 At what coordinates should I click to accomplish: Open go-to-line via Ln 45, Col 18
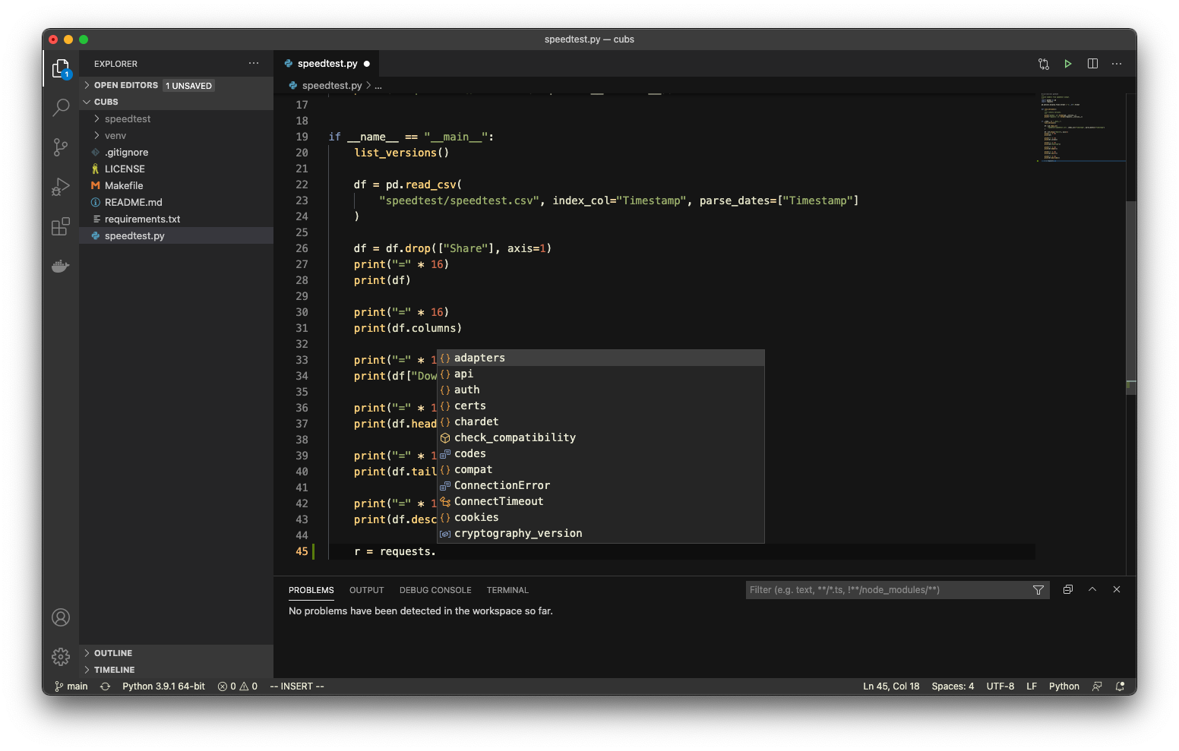tap(890, 686)
